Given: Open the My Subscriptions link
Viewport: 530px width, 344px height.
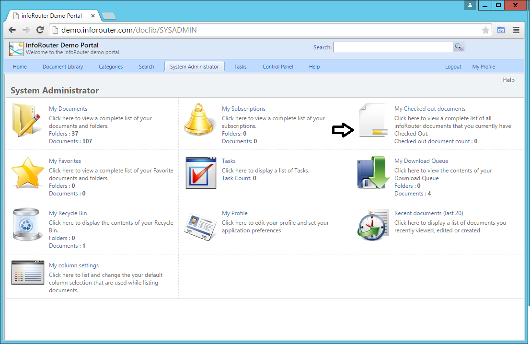Looking at the screenshot, I should (x=244, y=108).
